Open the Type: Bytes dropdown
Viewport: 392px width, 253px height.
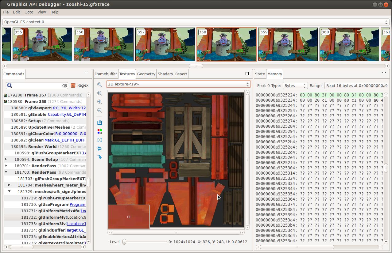coord(295,86)
